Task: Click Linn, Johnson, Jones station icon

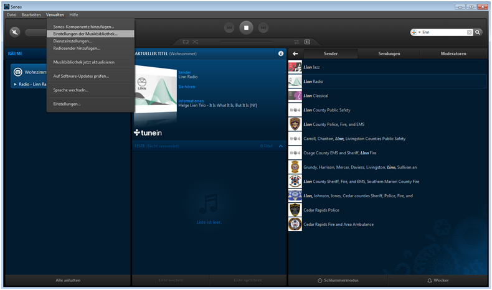Action: pyautogui.click(x=295, y=196)
